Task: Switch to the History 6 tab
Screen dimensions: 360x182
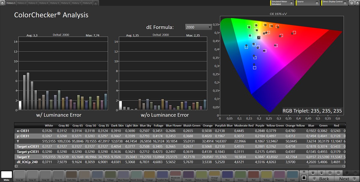Action: pyautogui.click(x=65, y=3)
